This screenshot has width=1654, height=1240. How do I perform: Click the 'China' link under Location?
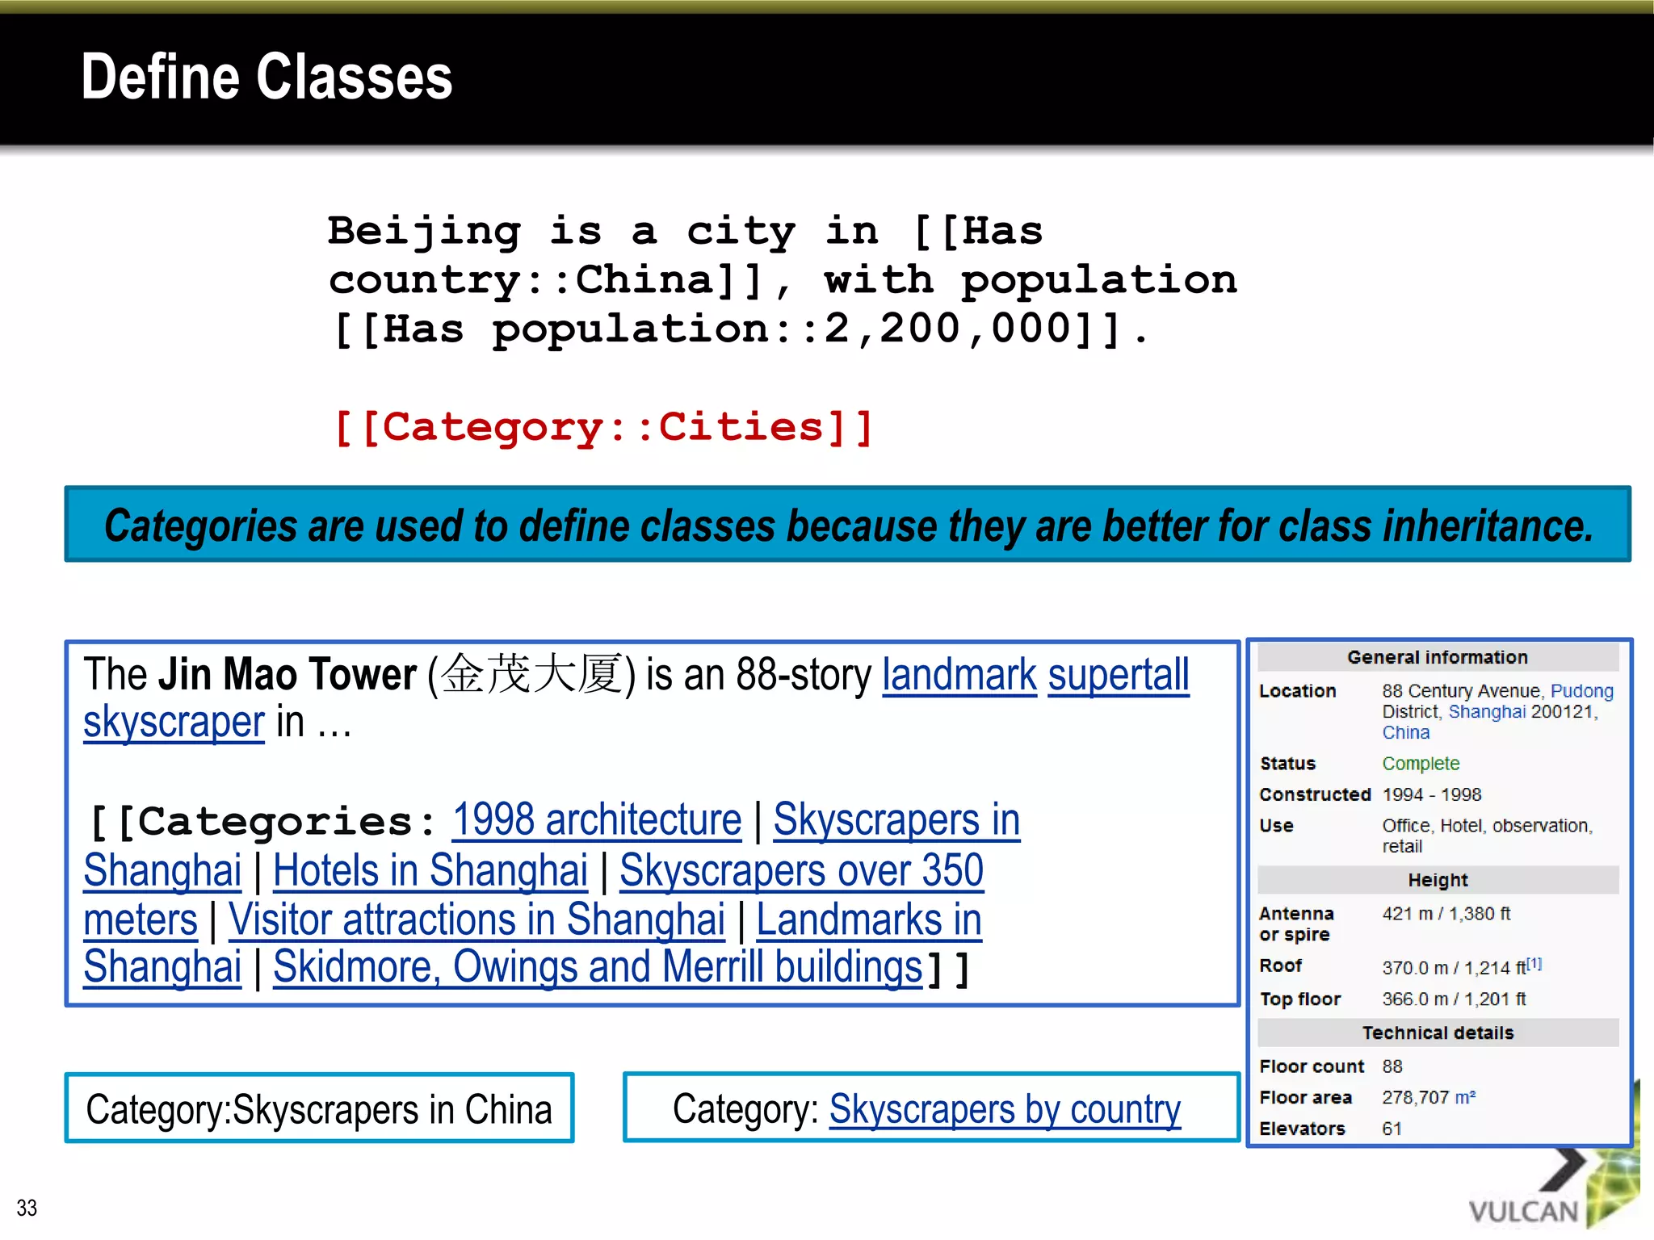(x=1405, y=733)
